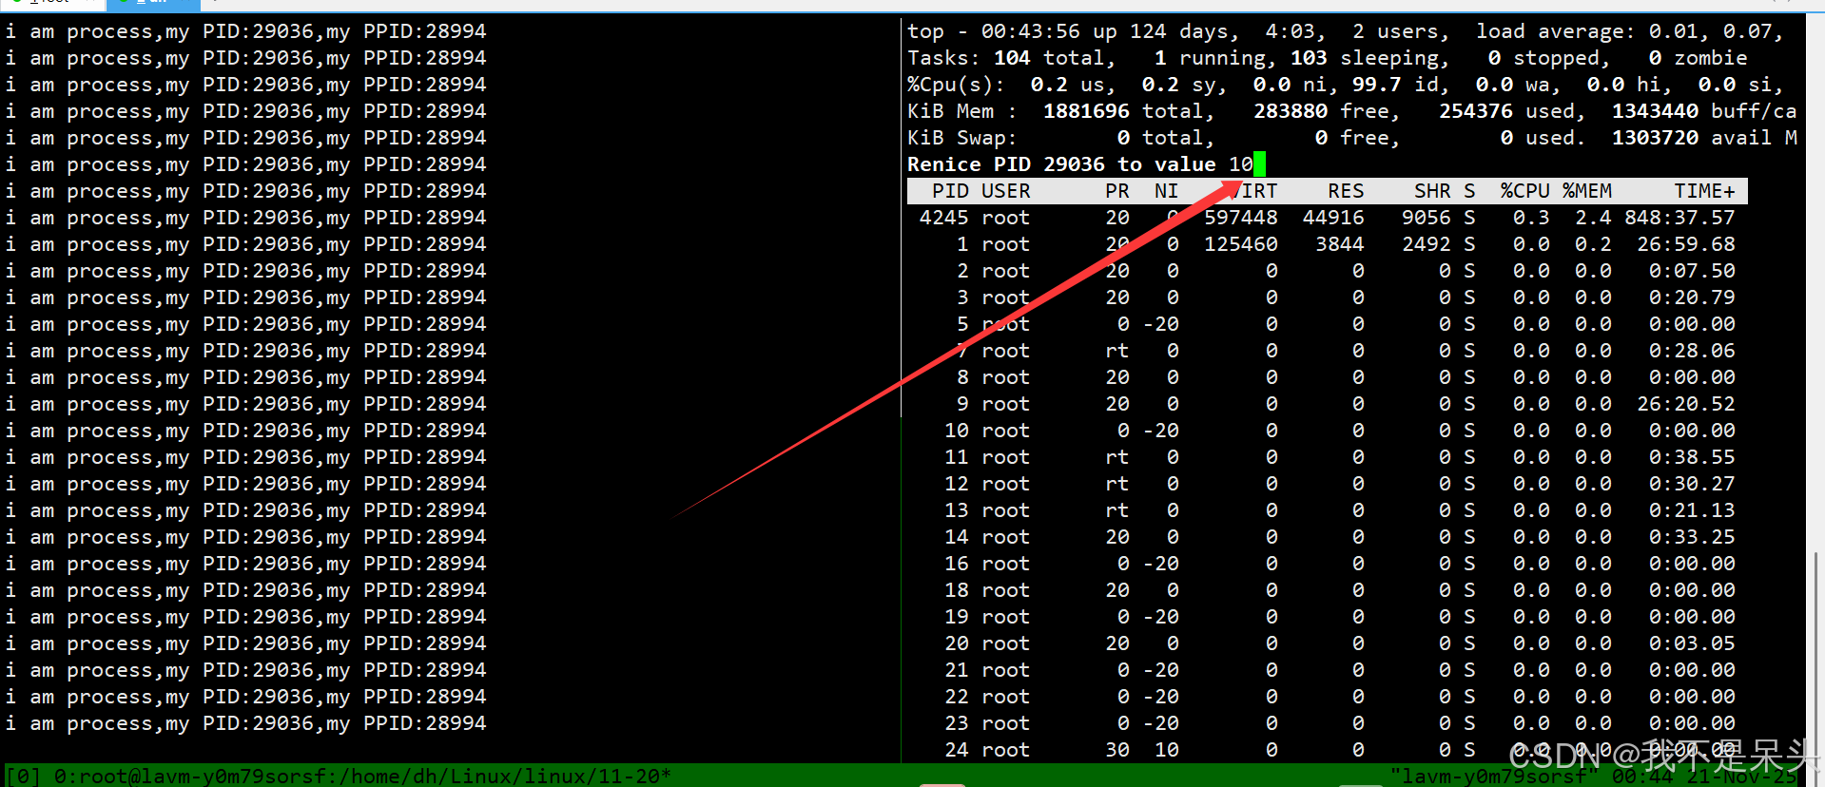The height and width of the screenshot is (787, 1825).
Task: Click the %MEM column header
Action: pyautogui.click(x=1587, y=191)
